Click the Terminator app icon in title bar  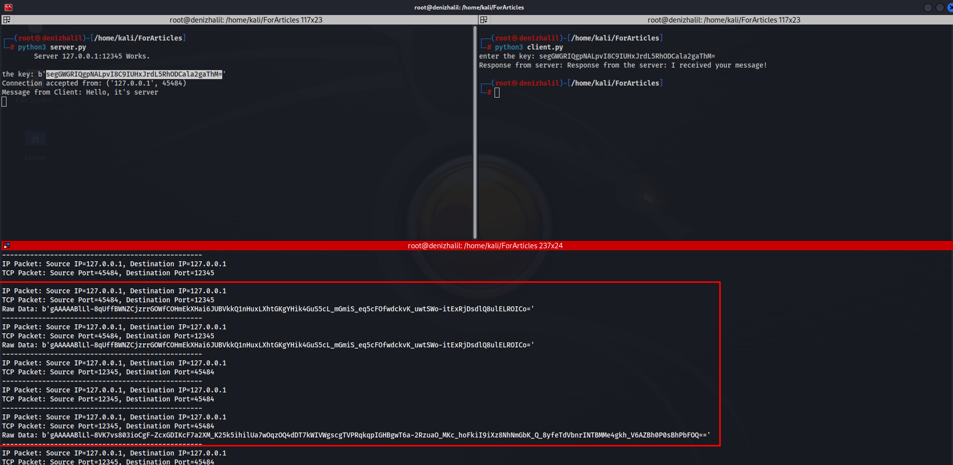click(8, 8)
